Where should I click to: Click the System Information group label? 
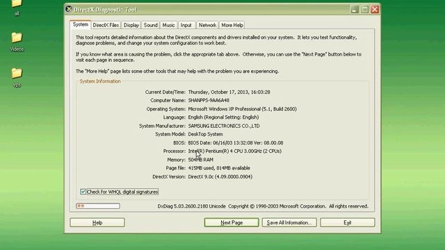coord(100,81)
